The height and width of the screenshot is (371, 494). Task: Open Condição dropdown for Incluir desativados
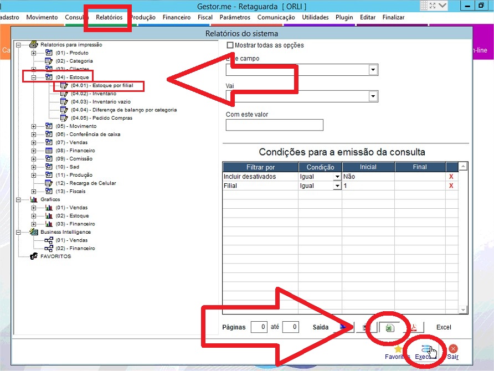tap(337, 177)
